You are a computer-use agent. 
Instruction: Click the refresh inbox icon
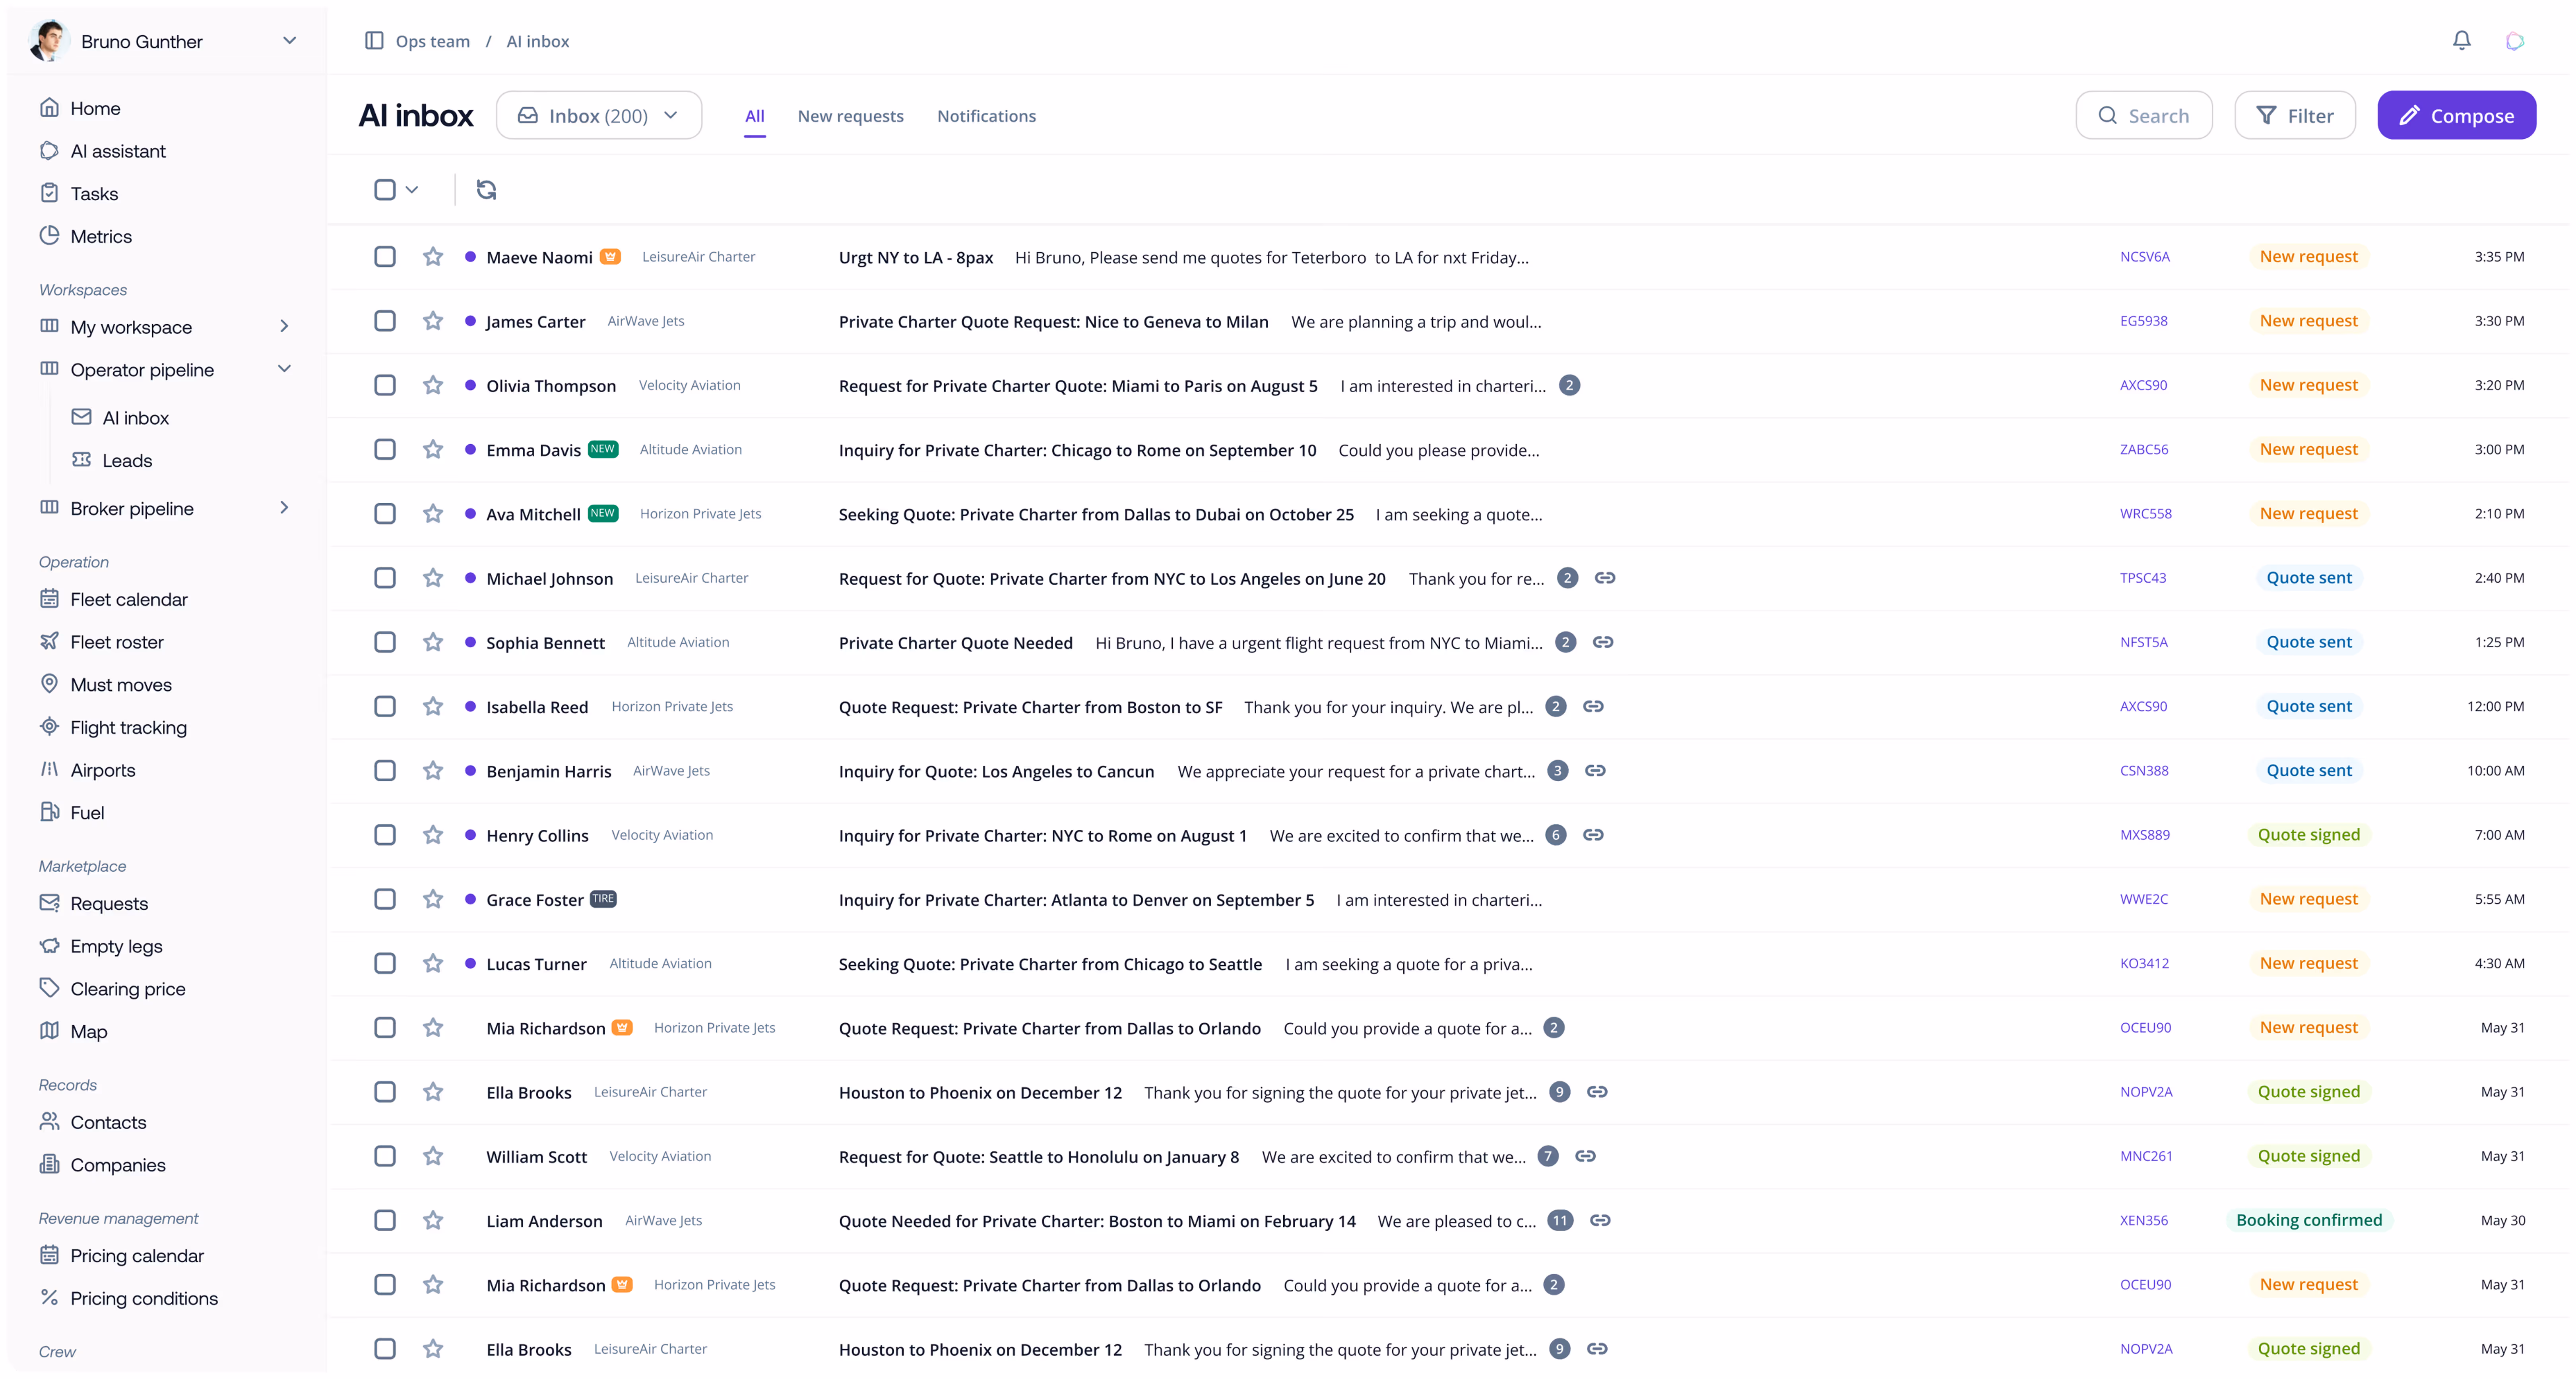tap(486, 189)
